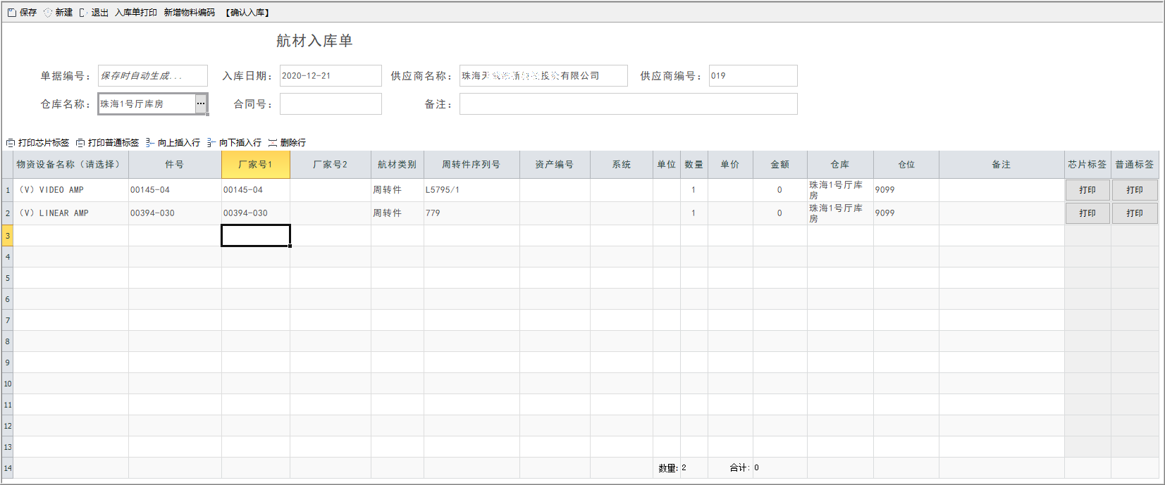The height and width of the screenshot is (485, 1165).
Task: Click the 芯片标签 column header
Action: click(x=1087, y=165)
